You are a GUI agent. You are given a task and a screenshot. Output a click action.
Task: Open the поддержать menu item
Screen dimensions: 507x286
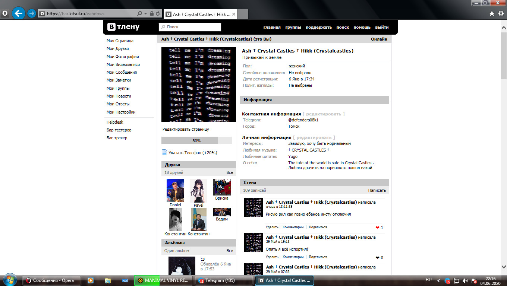click(x=319, y=27)
